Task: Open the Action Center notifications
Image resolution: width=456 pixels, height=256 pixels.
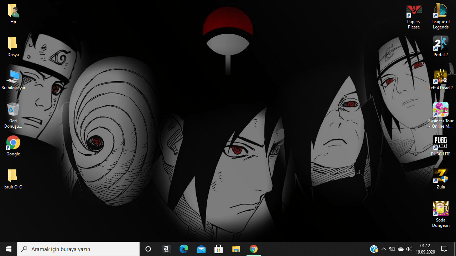Action: 444,249
